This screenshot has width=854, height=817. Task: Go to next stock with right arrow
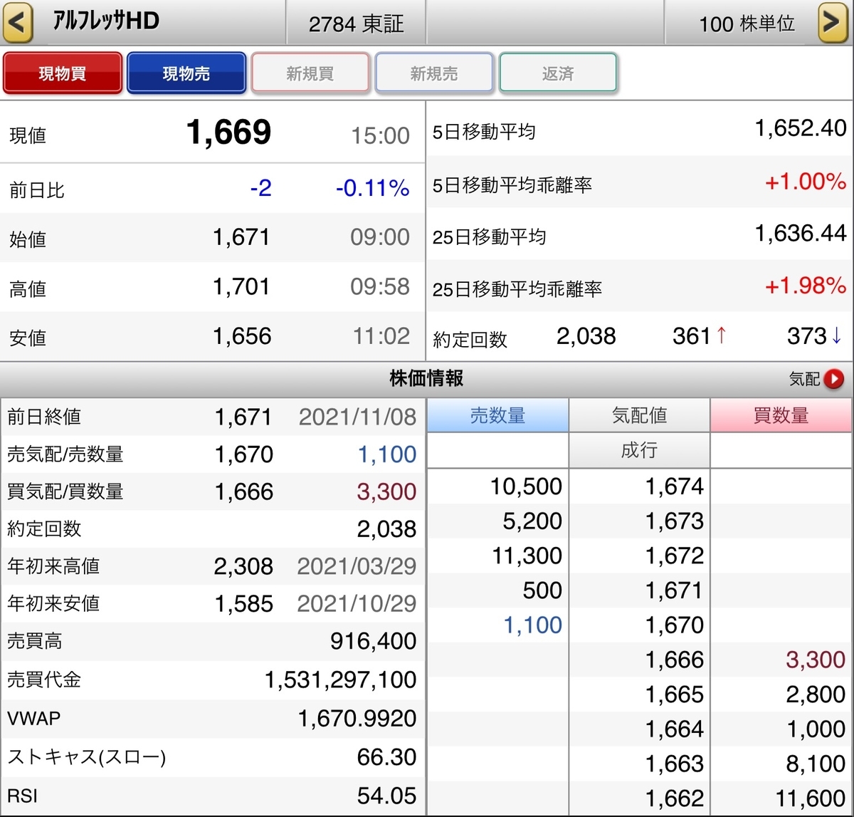click(x=833, y=22)
